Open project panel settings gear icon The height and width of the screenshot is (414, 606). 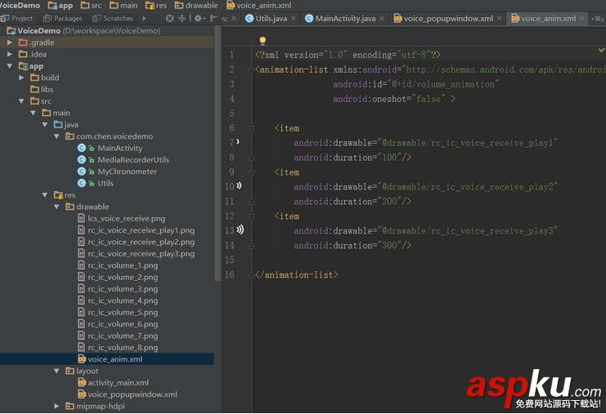pos(199,18)
